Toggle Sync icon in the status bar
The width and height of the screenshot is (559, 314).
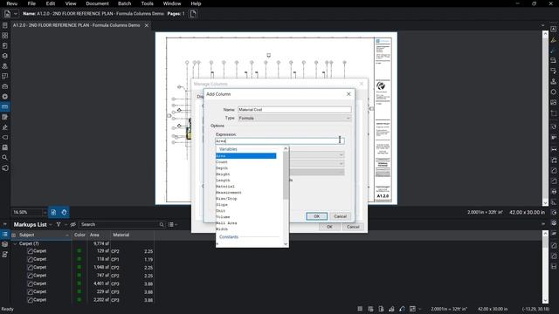tap(412, 309)
